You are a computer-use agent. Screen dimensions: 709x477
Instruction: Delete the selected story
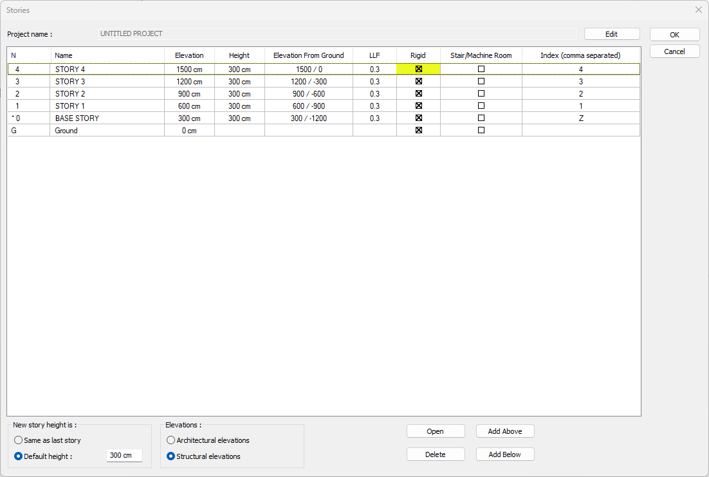click(436, 454)
